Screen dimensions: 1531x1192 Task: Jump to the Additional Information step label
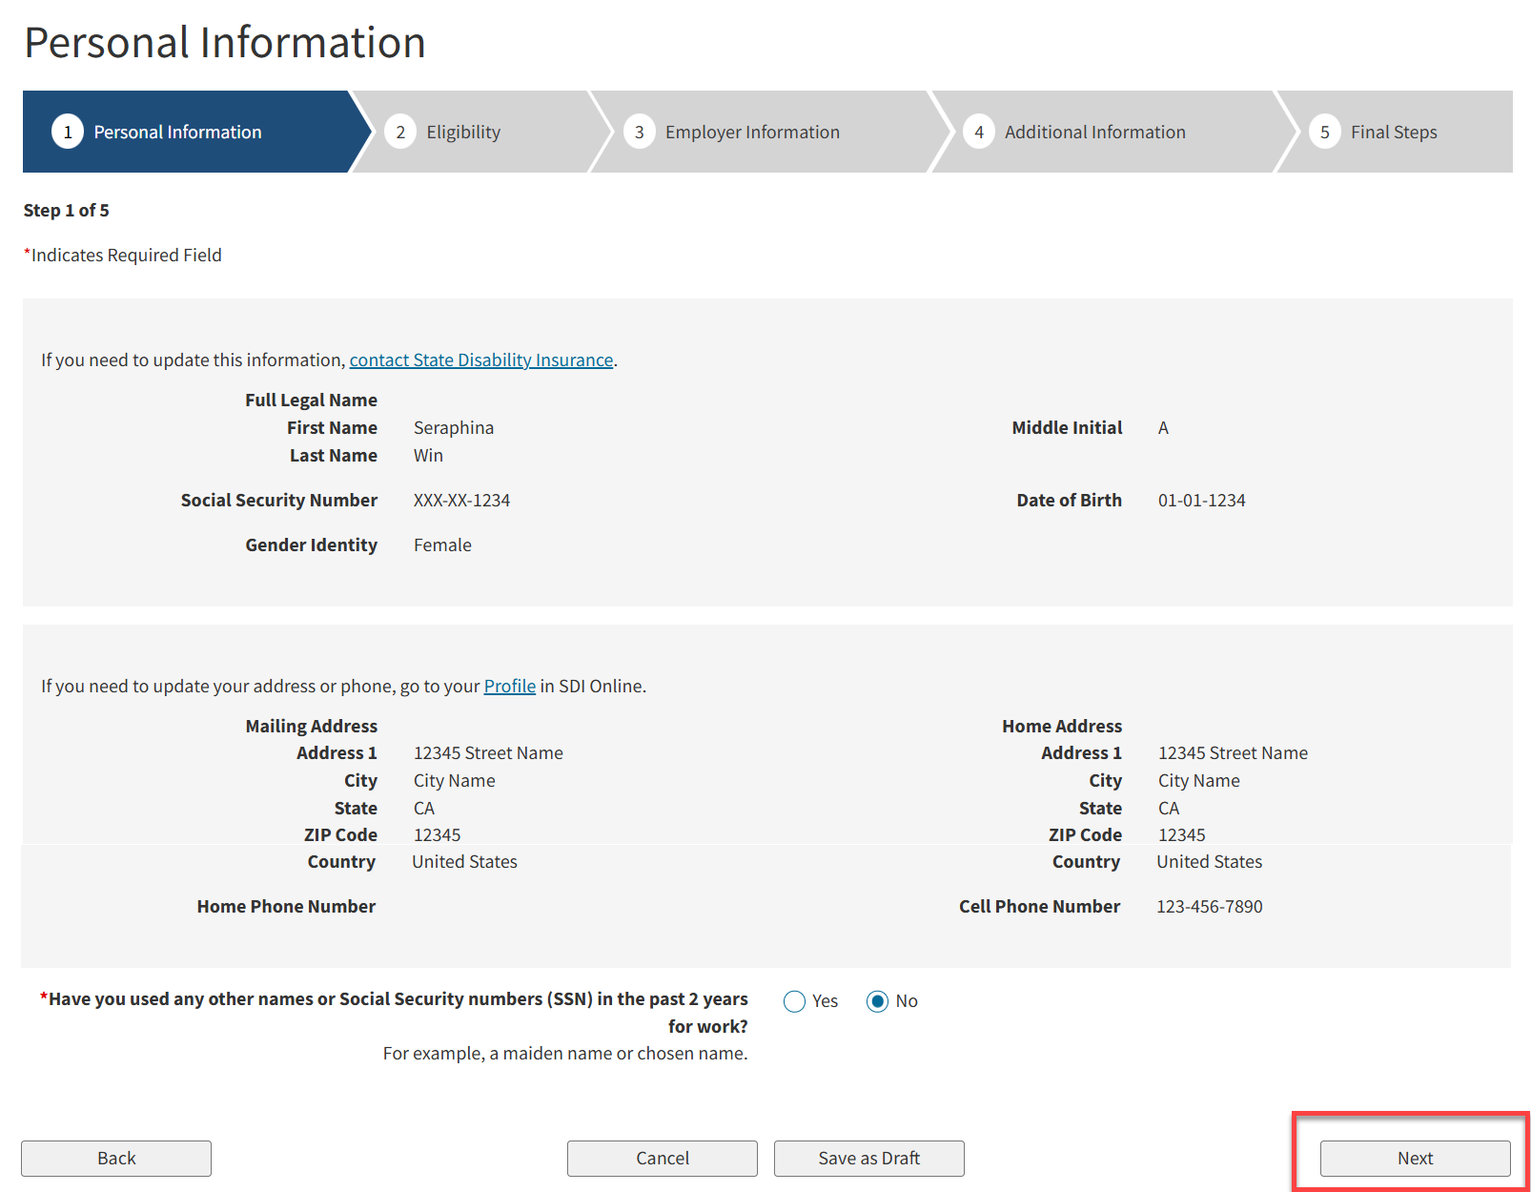click(x=1094, y=132)
